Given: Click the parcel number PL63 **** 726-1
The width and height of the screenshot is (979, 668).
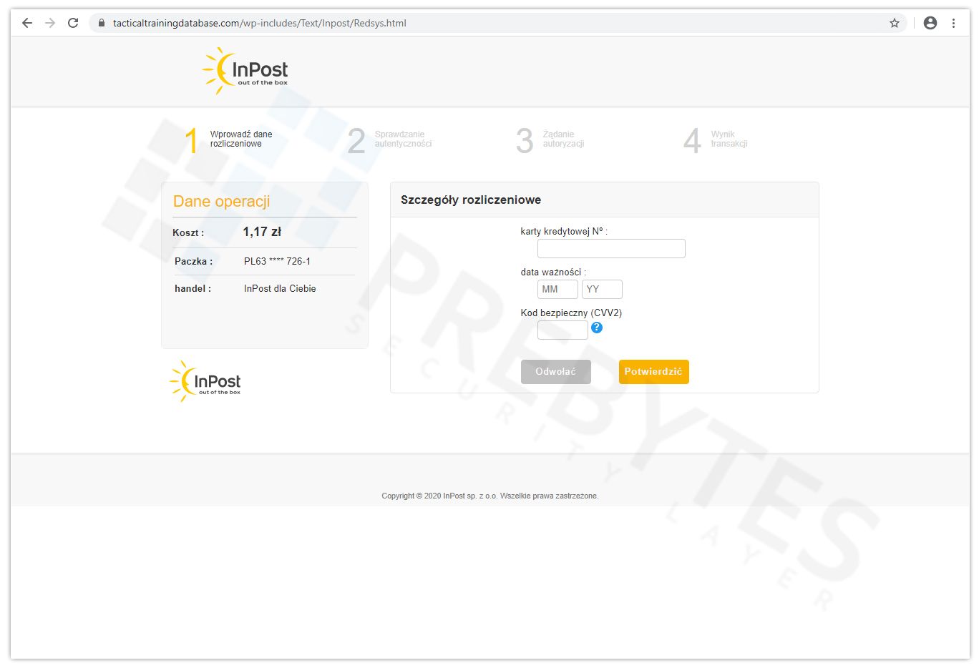Looking at the screenshot, I should coord(277,261).
